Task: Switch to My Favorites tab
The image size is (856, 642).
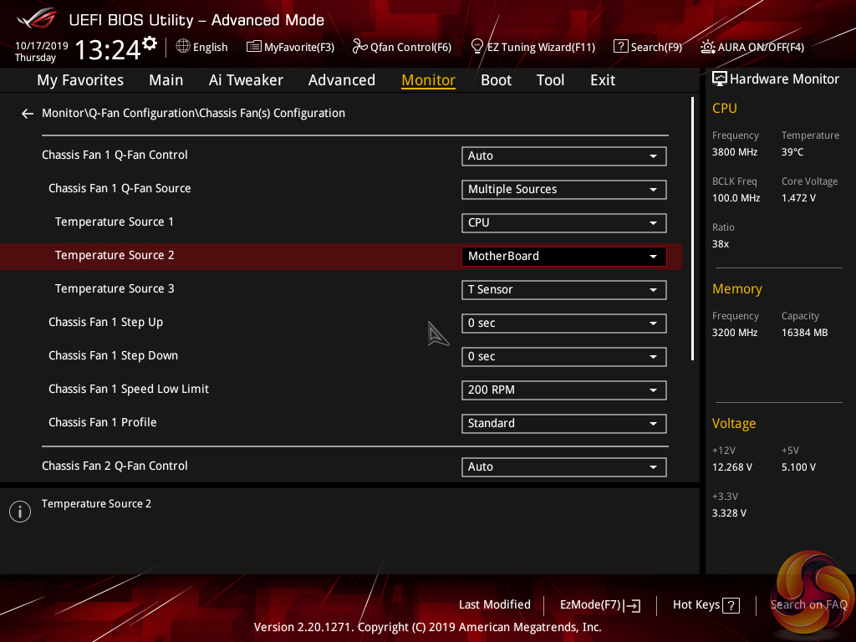Action: [80, 80]
